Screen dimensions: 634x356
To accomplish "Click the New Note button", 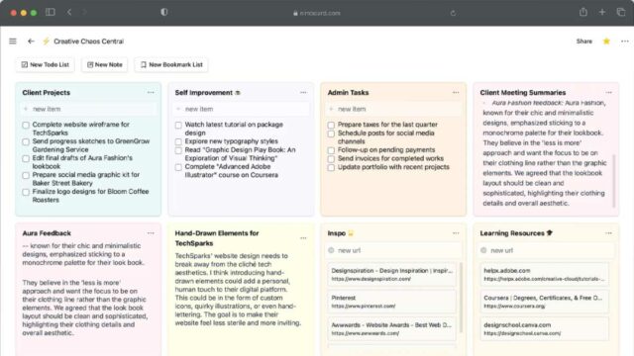I will click(x=105, y=64).
